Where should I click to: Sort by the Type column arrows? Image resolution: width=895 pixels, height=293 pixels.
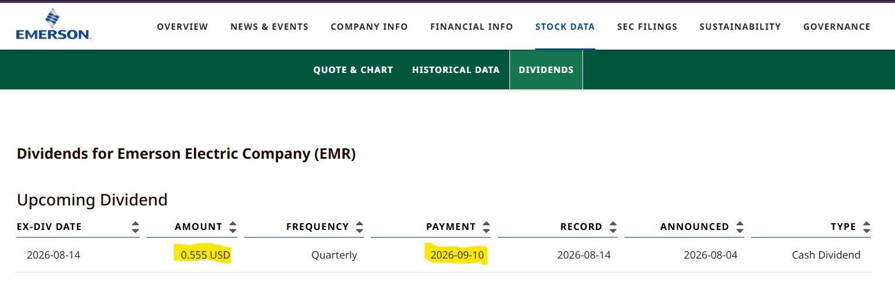tap(866, 227)
